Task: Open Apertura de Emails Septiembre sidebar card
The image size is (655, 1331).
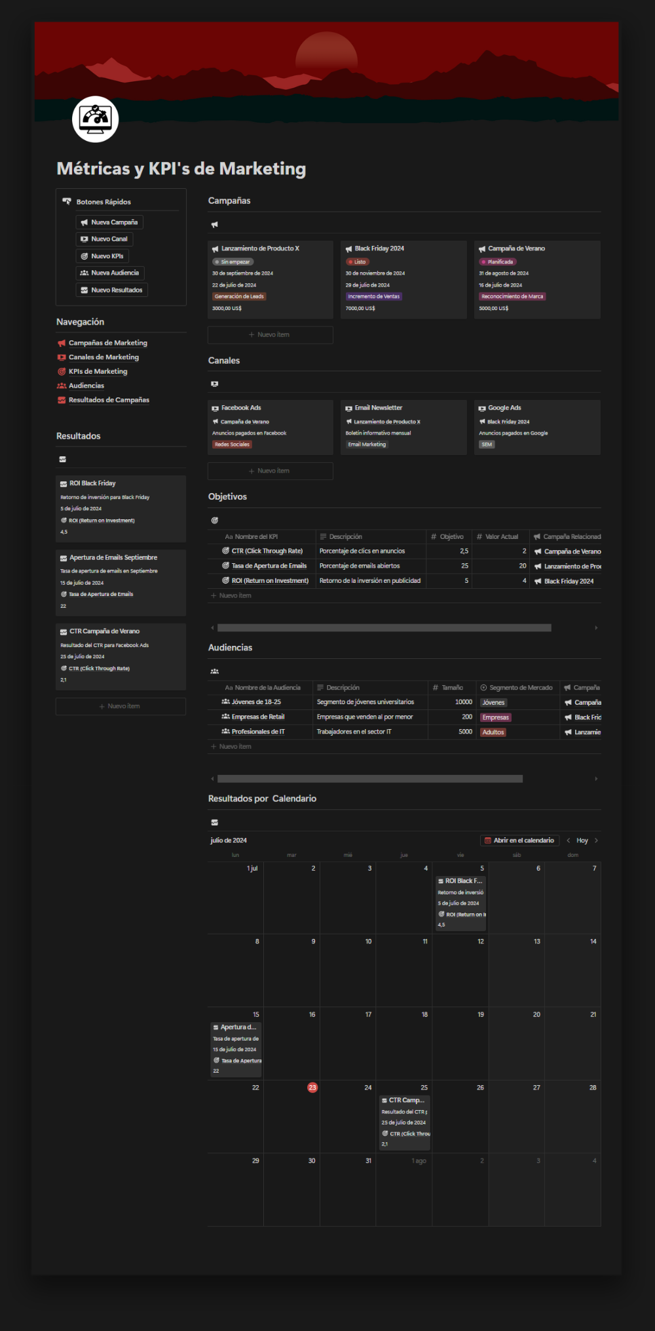Action: 121,582
